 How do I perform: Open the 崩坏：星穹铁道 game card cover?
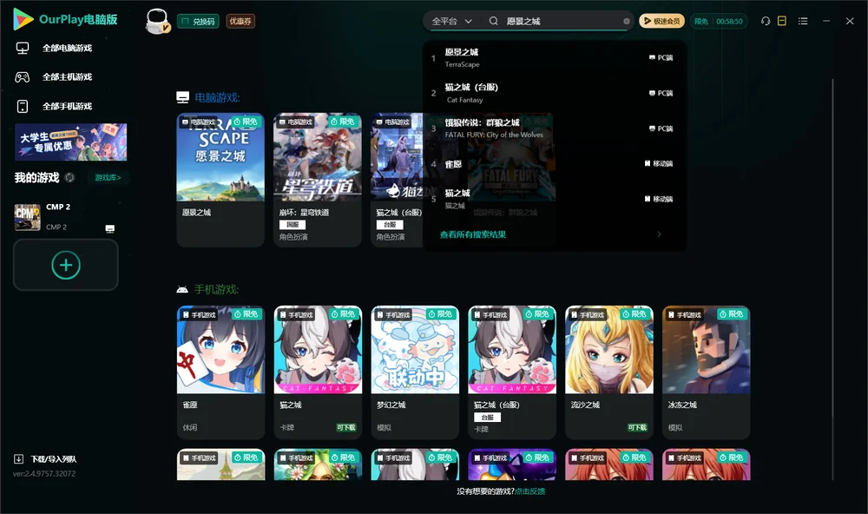tap(317, 157)
